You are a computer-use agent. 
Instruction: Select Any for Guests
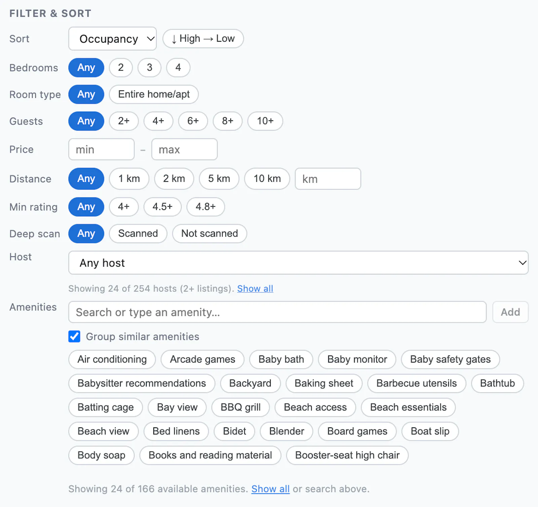point(86,121)
